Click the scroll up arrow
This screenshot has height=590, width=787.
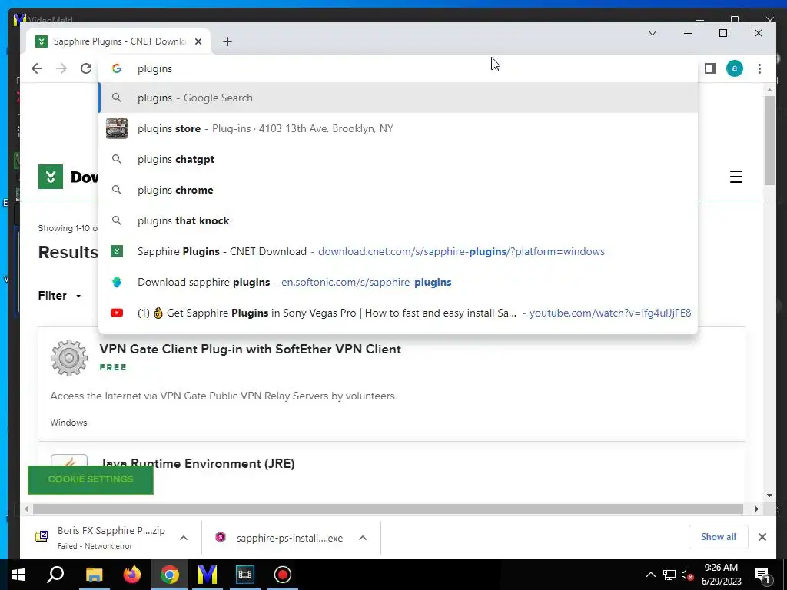pos(769,90)
